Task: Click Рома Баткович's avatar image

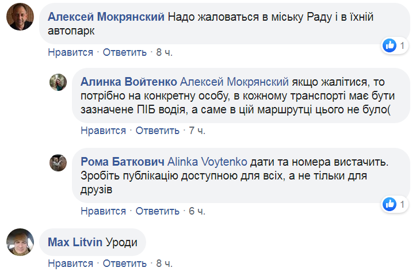Action: click(x=58, y=163)
